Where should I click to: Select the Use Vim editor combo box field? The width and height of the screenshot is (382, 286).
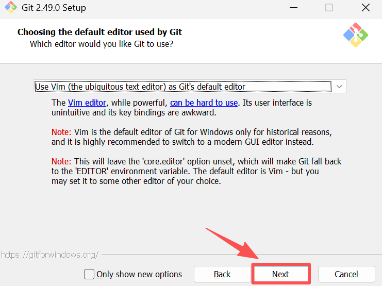[190, 87]
